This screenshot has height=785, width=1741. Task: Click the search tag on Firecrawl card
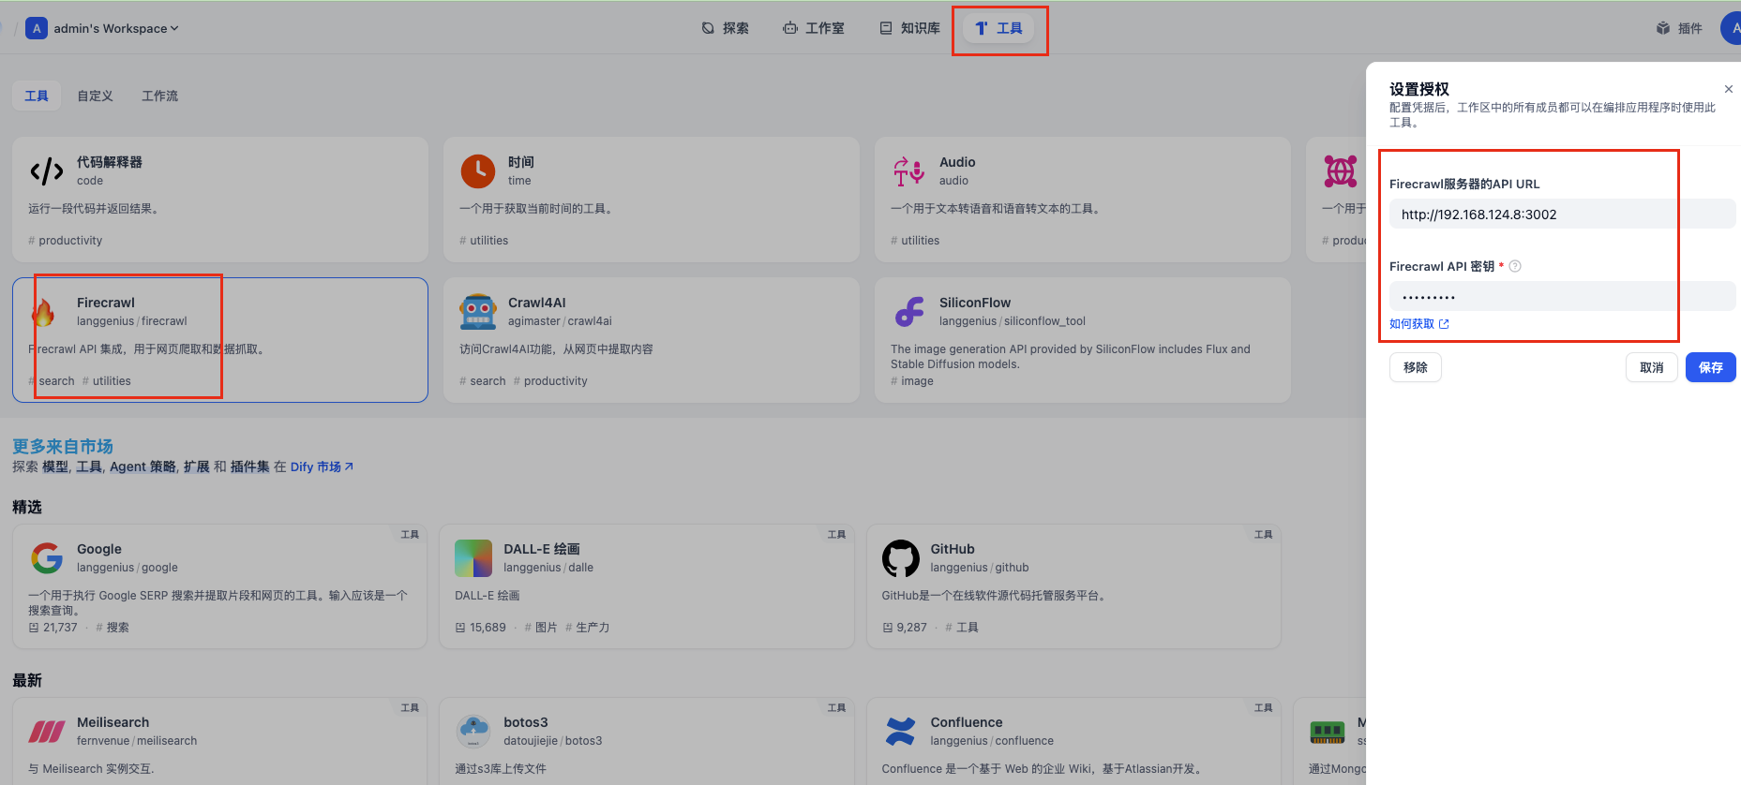52,381
